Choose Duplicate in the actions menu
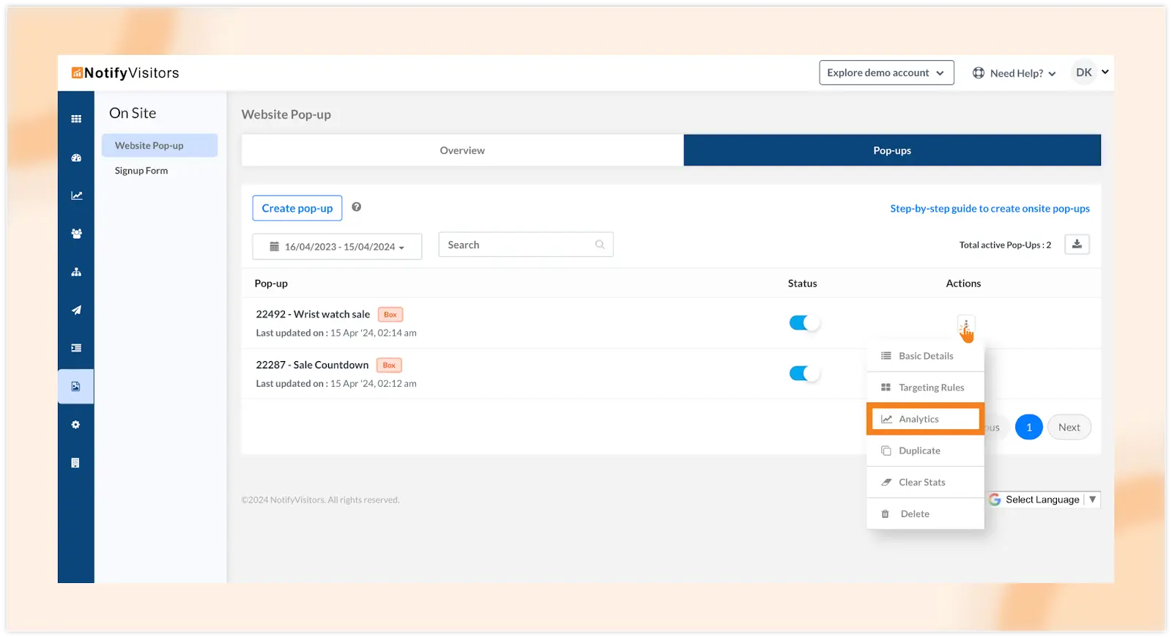The width and height of the screenshot is (1172, 638). tap(919, 450)
